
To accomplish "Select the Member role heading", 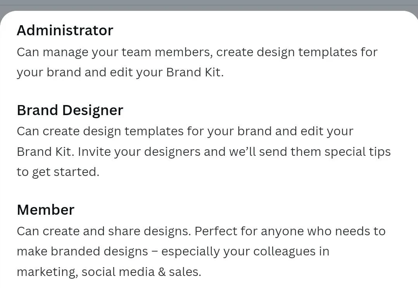I will coord(46,210).
